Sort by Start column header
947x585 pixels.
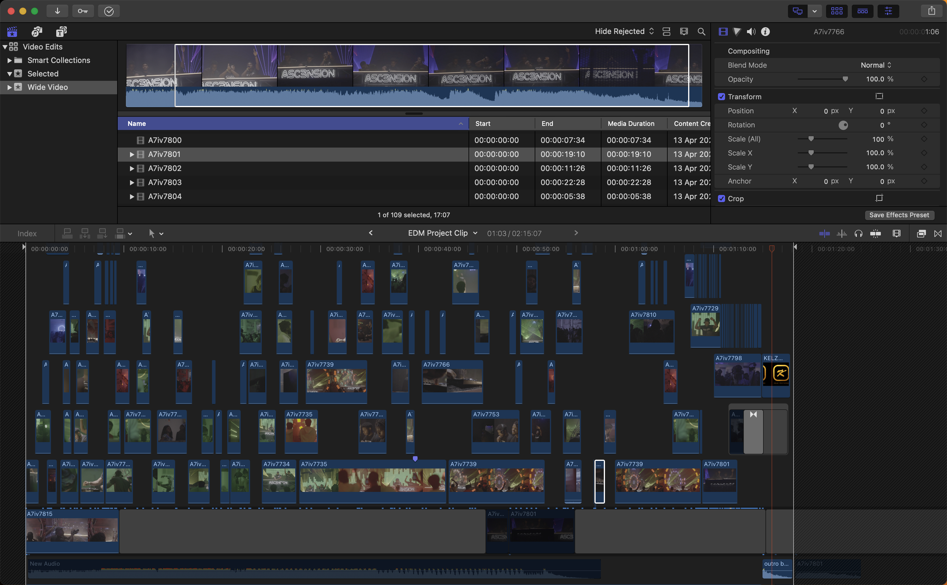coord(502,124)
